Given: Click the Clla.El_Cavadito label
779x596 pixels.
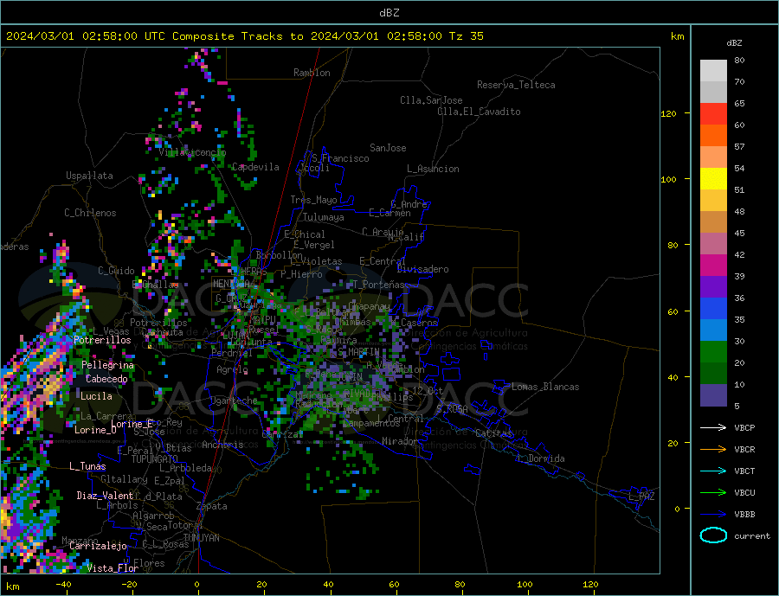Looking at the screenshot, I should [479, 112].
